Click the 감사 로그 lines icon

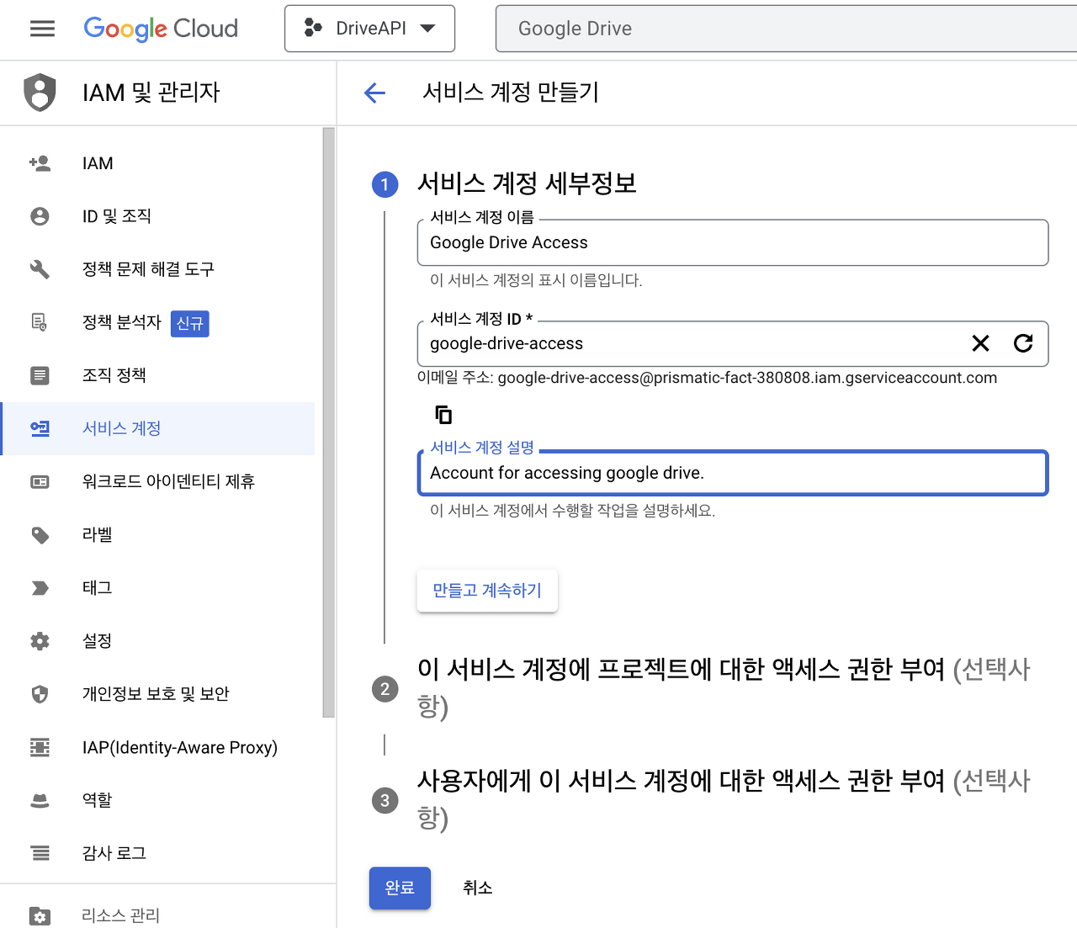[40, 853]
